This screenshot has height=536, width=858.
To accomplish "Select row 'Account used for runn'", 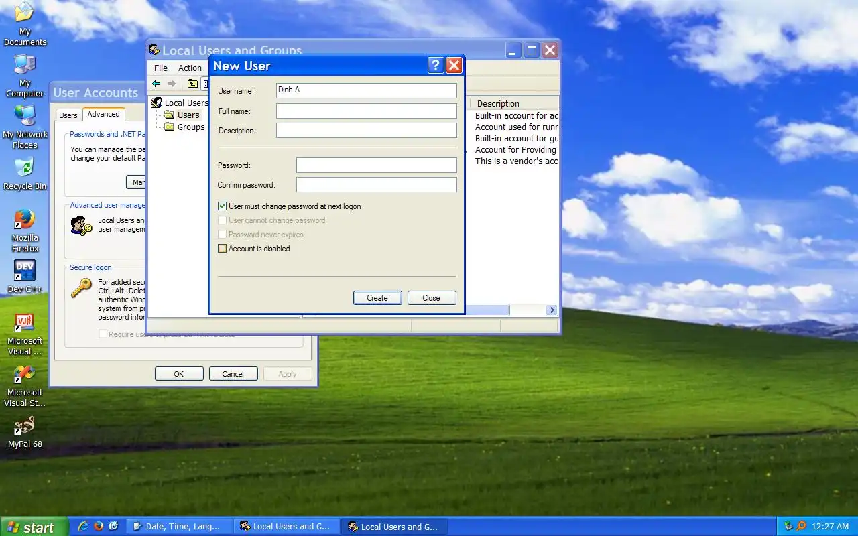I will (x=517, y=127).
